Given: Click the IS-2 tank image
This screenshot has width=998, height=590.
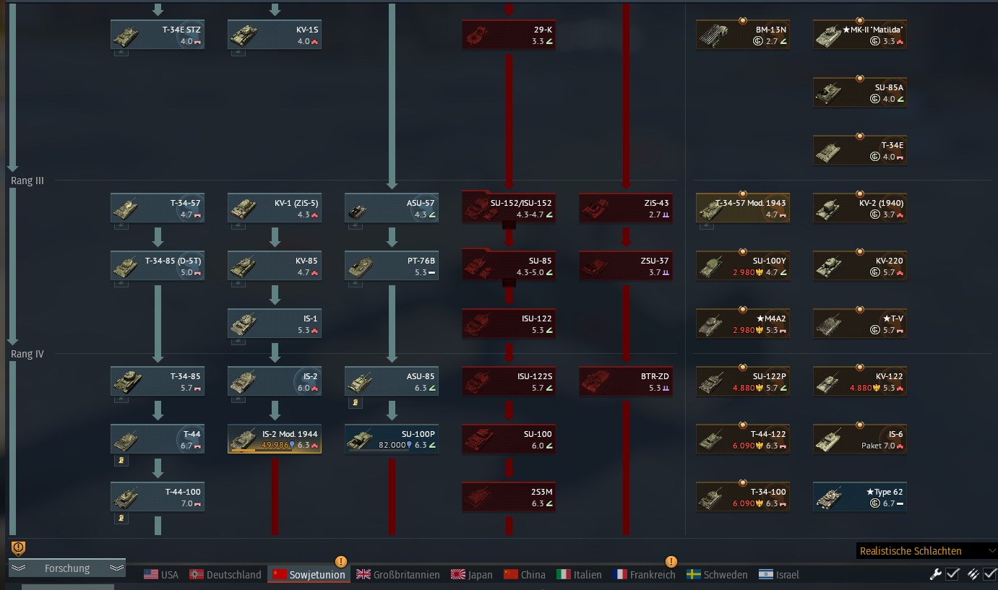Looking at the screenshot, I should [244, 383].
